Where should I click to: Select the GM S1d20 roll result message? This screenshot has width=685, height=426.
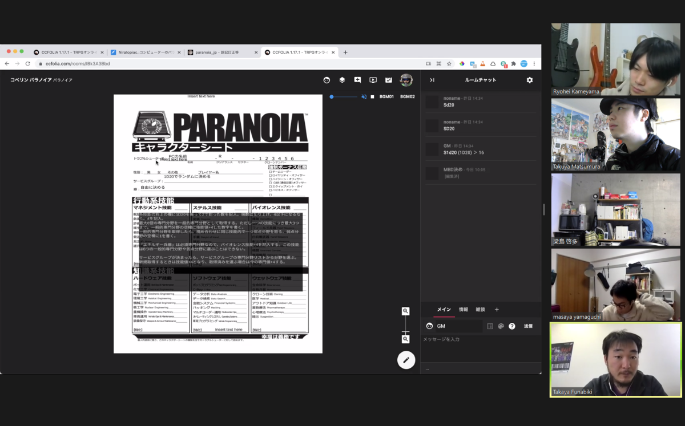pyautogui.click(x=481, y=149)
